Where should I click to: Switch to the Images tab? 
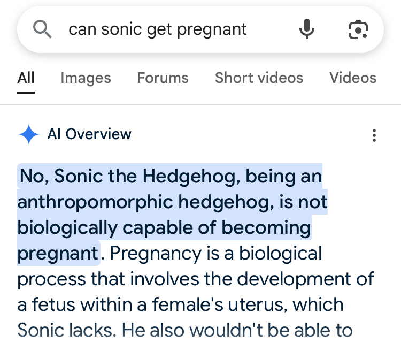86,78
